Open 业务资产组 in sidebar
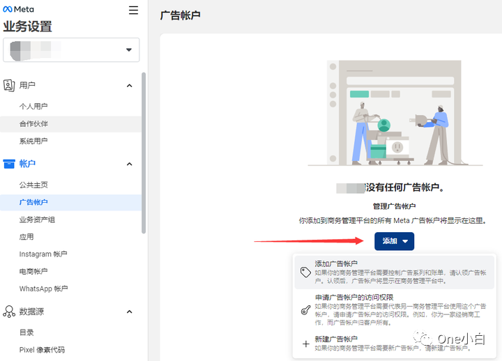This screenshot has width=502, height=361. (70, 220)
